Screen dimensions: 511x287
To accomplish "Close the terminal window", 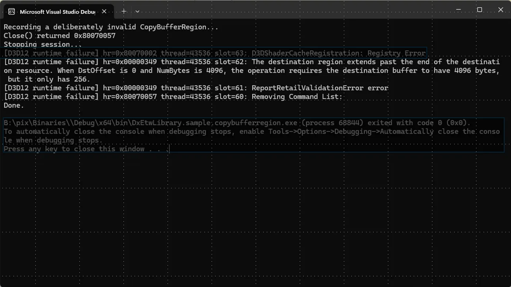I will 501,10.
